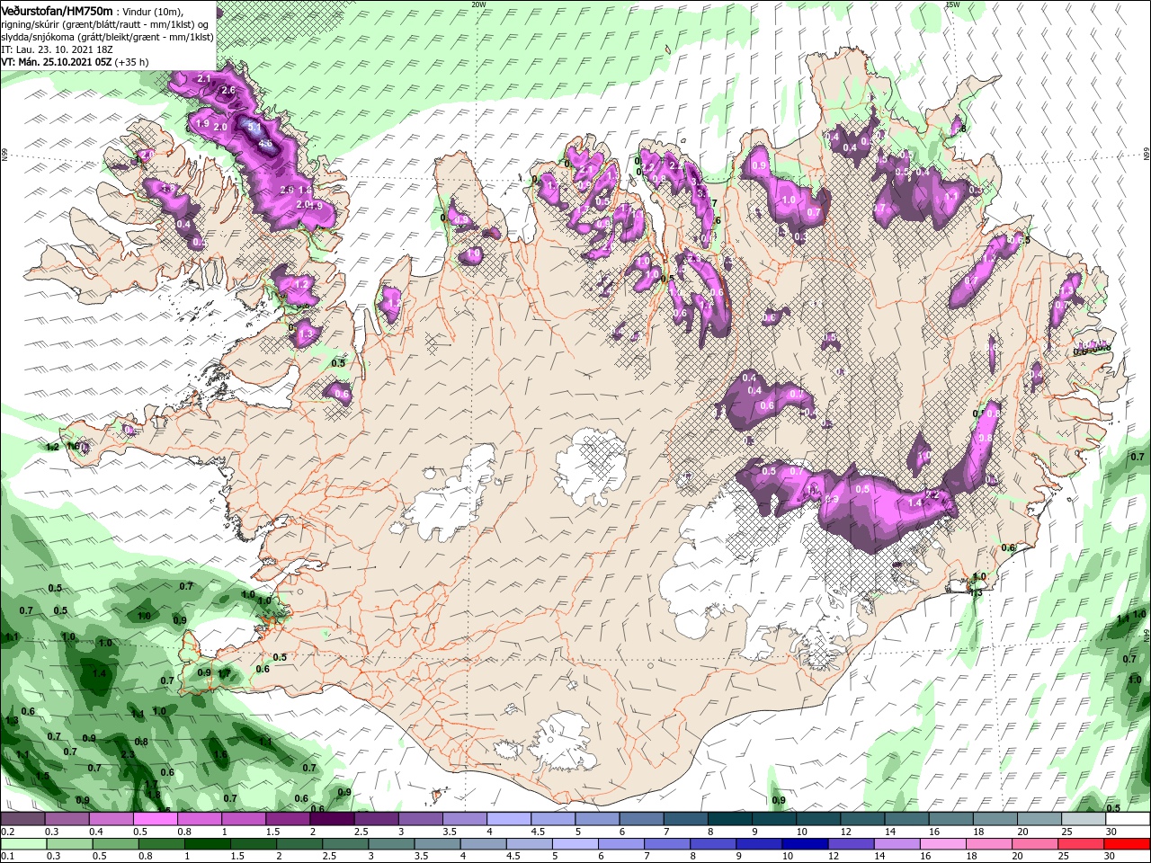Click the 15W longitude label
Image resolution: width=1151 pixels, height=863 pixels.
[x=951, y=4]
